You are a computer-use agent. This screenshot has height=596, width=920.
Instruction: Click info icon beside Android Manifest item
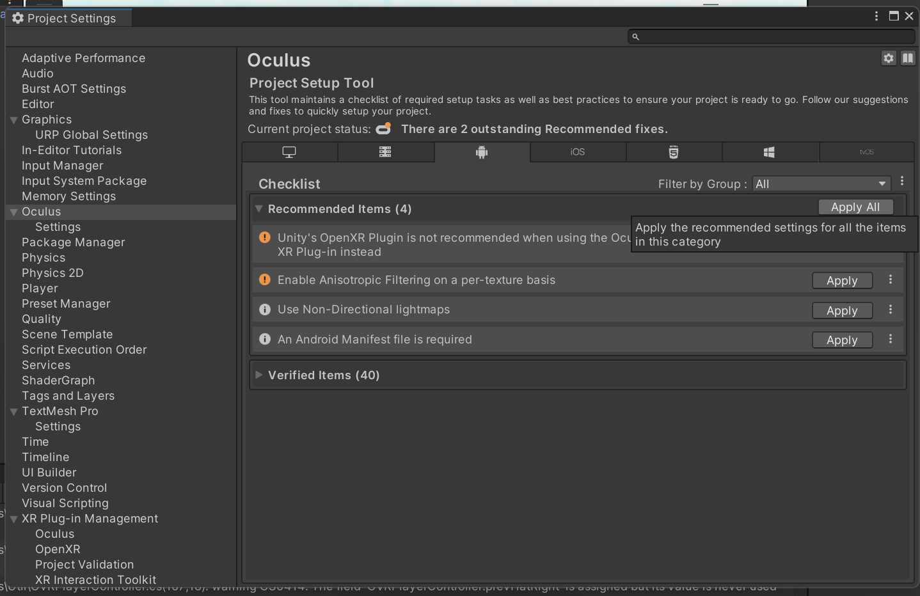264,340
